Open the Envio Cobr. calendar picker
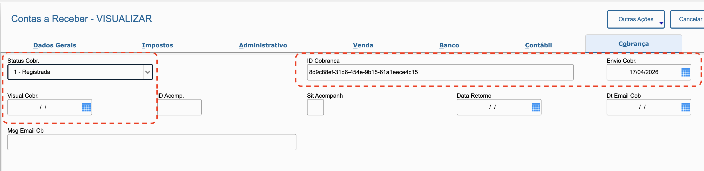Viewport: 704px width, 171px height. tap(685, 72)
